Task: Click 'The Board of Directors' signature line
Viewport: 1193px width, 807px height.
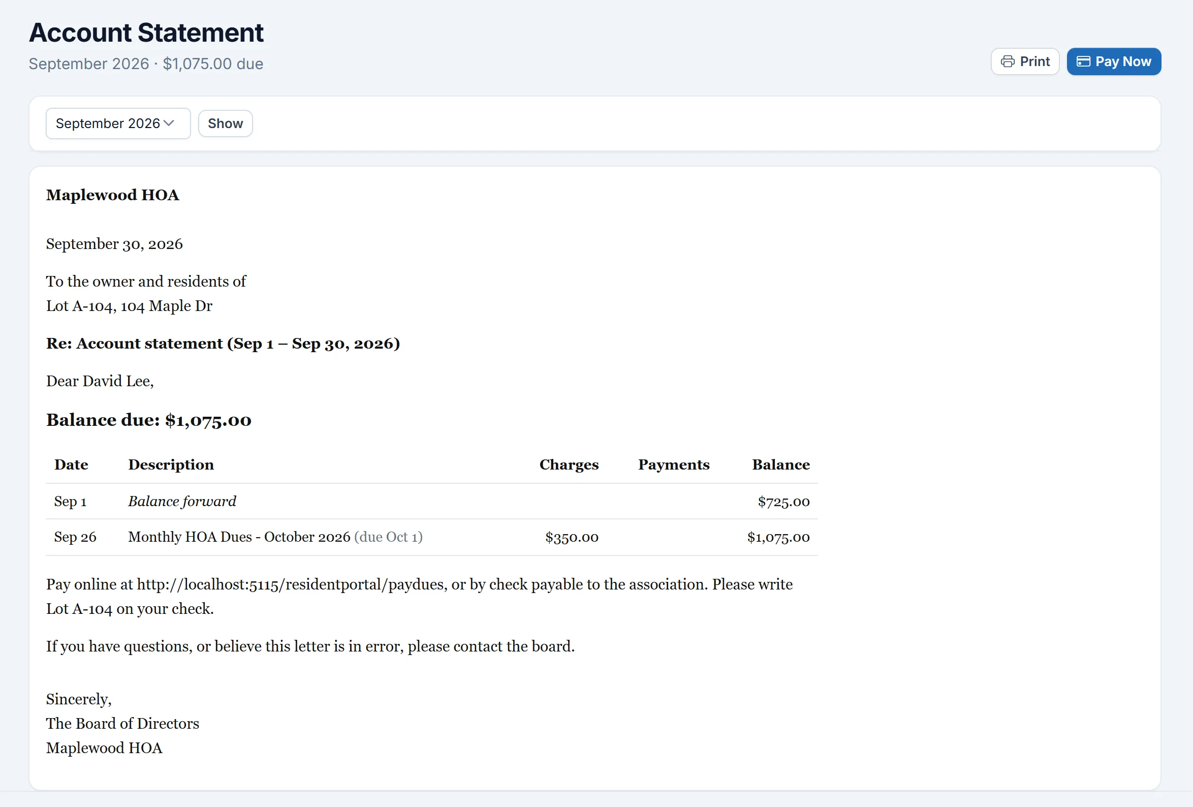Action: (122, 724)
